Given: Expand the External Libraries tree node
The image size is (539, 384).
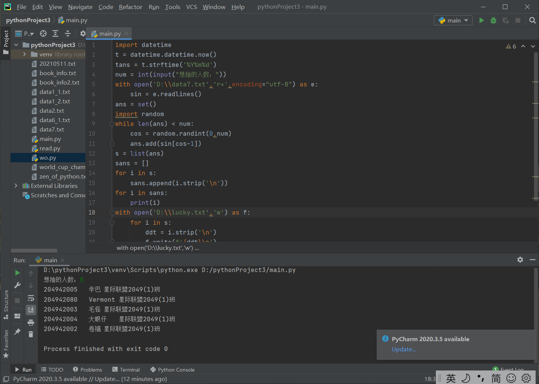Looking at the screenshot, I should coord(16,186).
